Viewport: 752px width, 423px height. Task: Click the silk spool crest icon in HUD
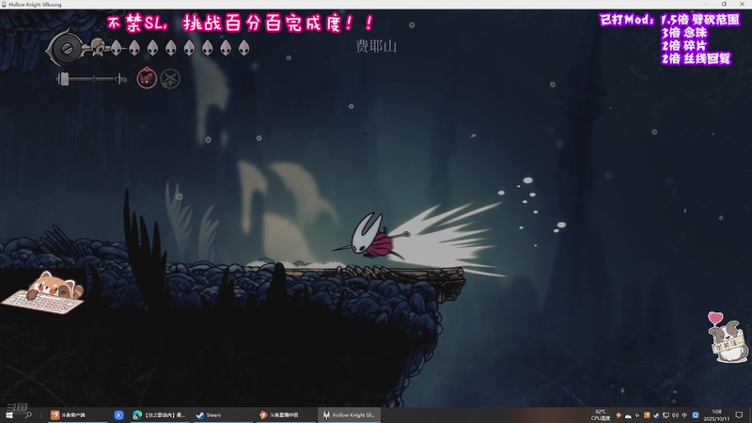pyautogui.click(x=66, y=48)
